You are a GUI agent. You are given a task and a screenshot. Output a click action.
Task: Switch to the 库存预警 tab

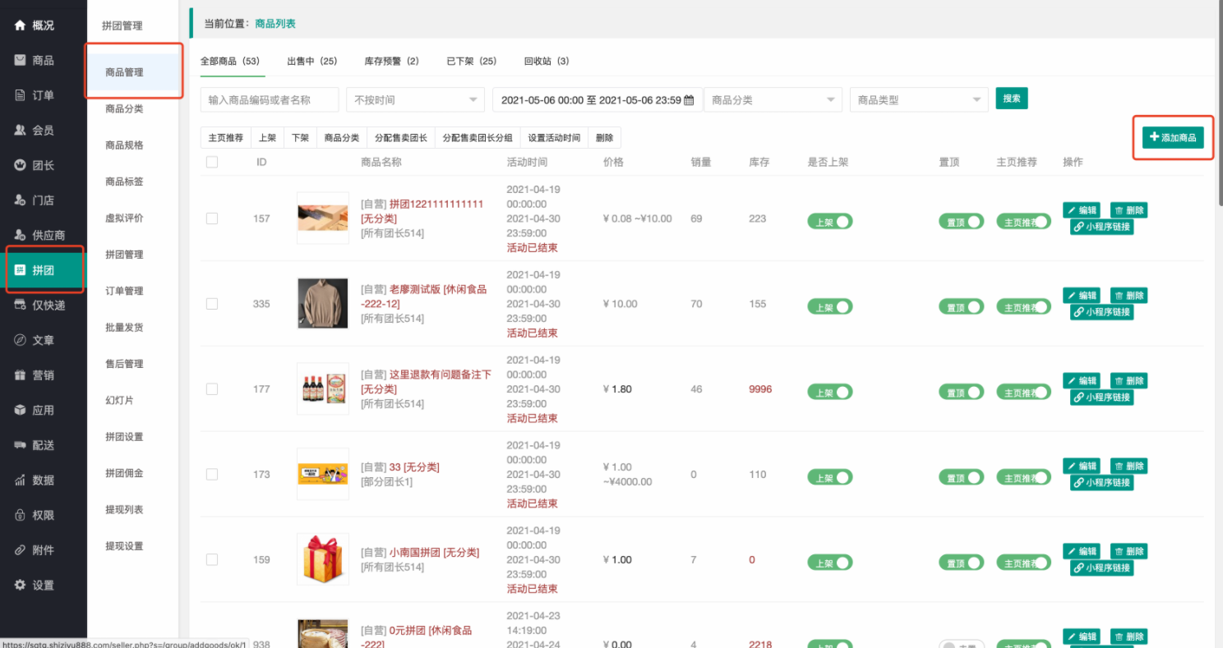(392, 60)
